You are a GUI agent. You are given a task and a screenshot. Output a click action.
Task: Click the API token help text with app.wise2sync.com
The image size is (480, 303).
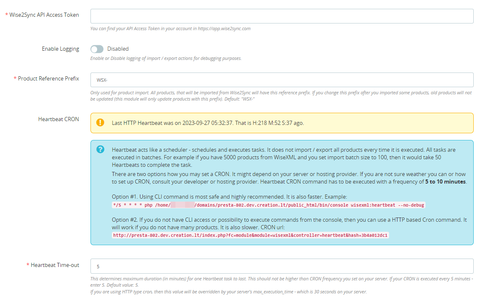(170, 28)
